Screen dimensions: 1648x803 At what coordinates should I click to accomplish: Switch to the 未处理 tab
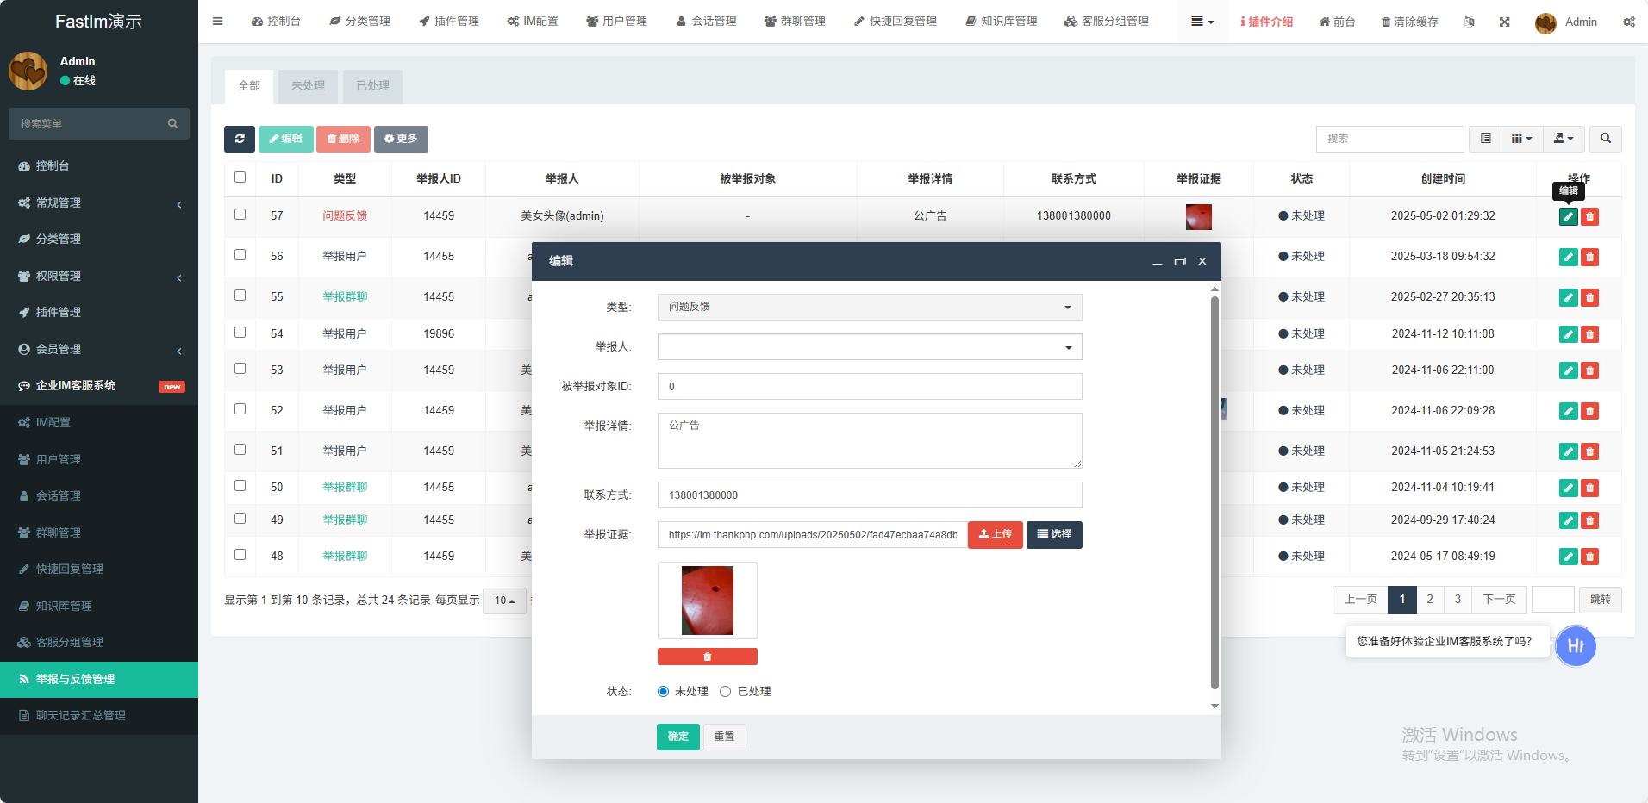308,86
